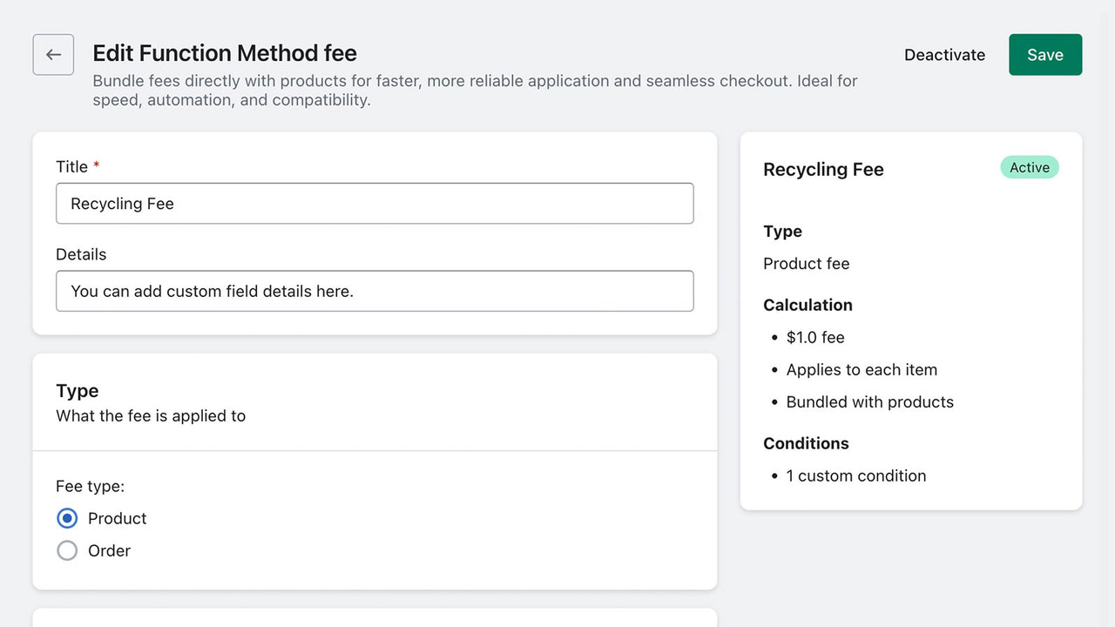Click the Calculation section label
The image size is (1115, 627).
click(x=808, y=305)
